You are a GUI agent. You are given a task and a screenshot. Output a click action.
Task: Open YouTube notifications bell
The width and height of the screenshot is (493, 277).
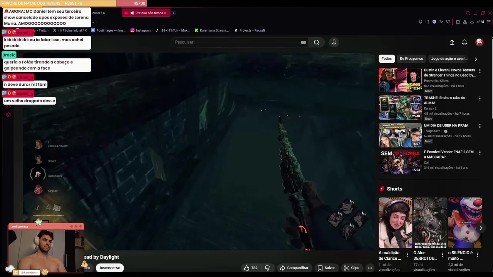(x=464, y=42)
